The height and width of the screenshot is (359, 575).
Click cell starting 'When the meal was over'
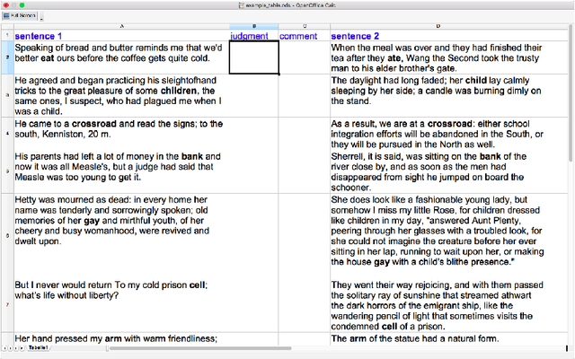[449, 57]
